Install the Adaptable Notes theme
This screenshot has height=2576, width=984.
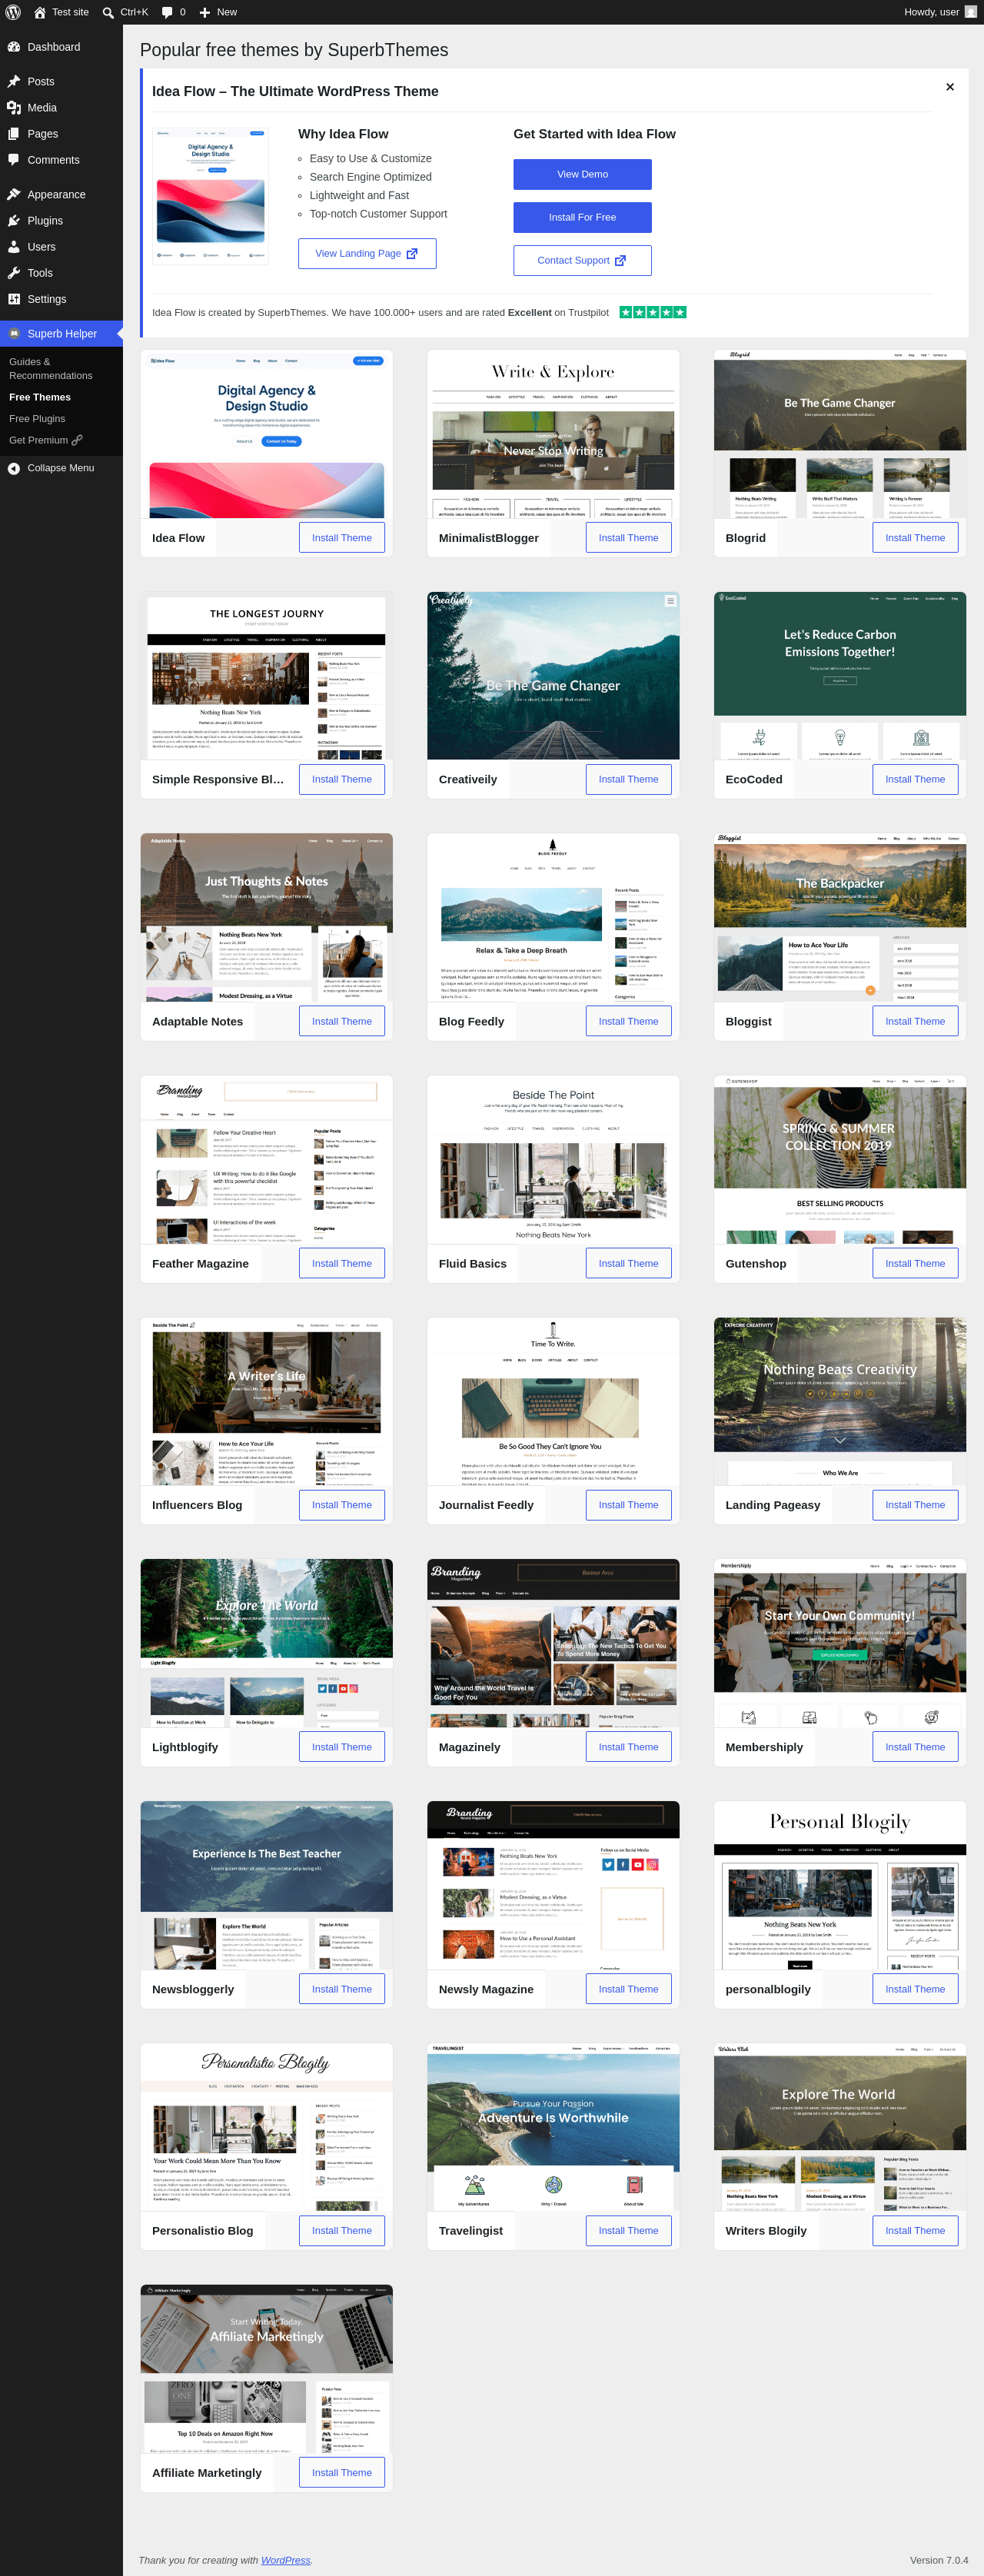tap(342, 1021)
